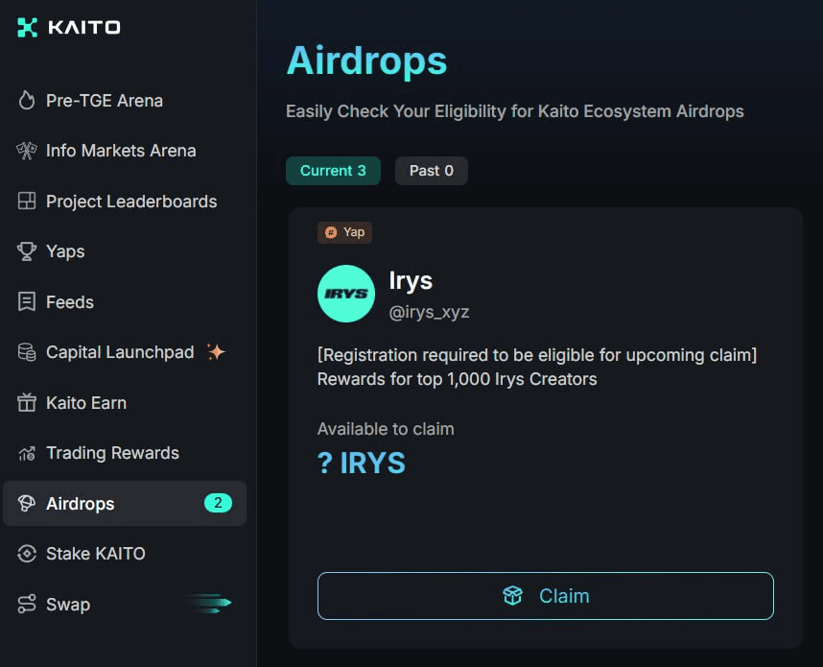Image resolution: width=823 pixels, height=667 pixels.
Task: Click the Kaito logo icon
Action: 27,27
